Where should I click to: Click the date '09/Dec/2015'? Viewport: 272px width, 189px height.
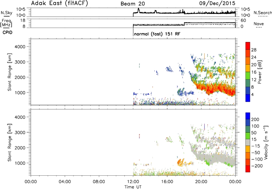click(x=217, y=3)
